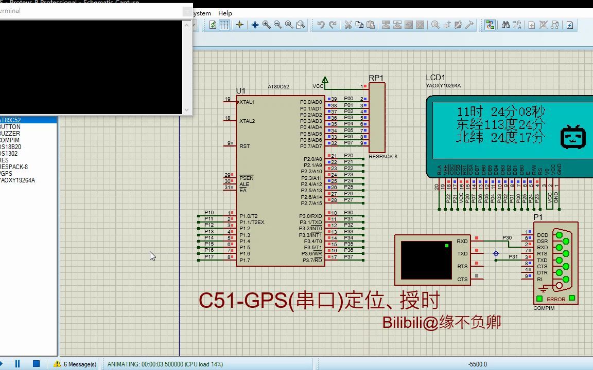Select the Zoom In tool
This screenshot has height=370, width=593.
click(x=266, y=24)
